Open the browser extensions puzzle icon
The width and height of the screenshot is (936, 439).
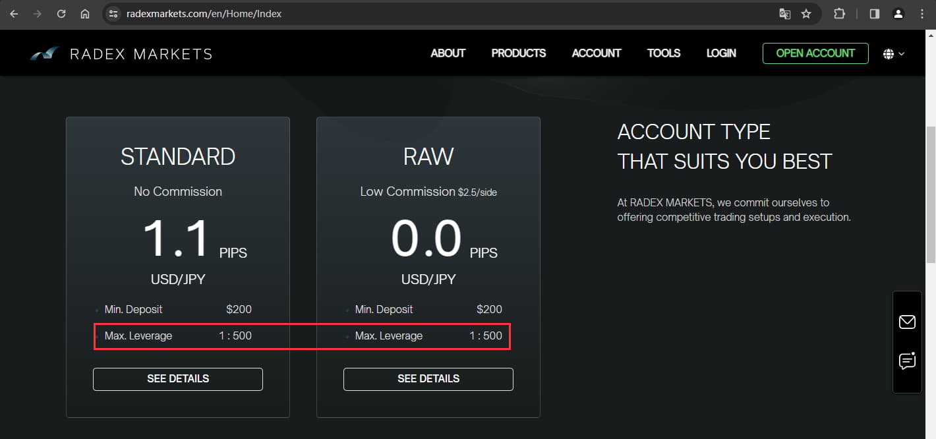[839, 13]
